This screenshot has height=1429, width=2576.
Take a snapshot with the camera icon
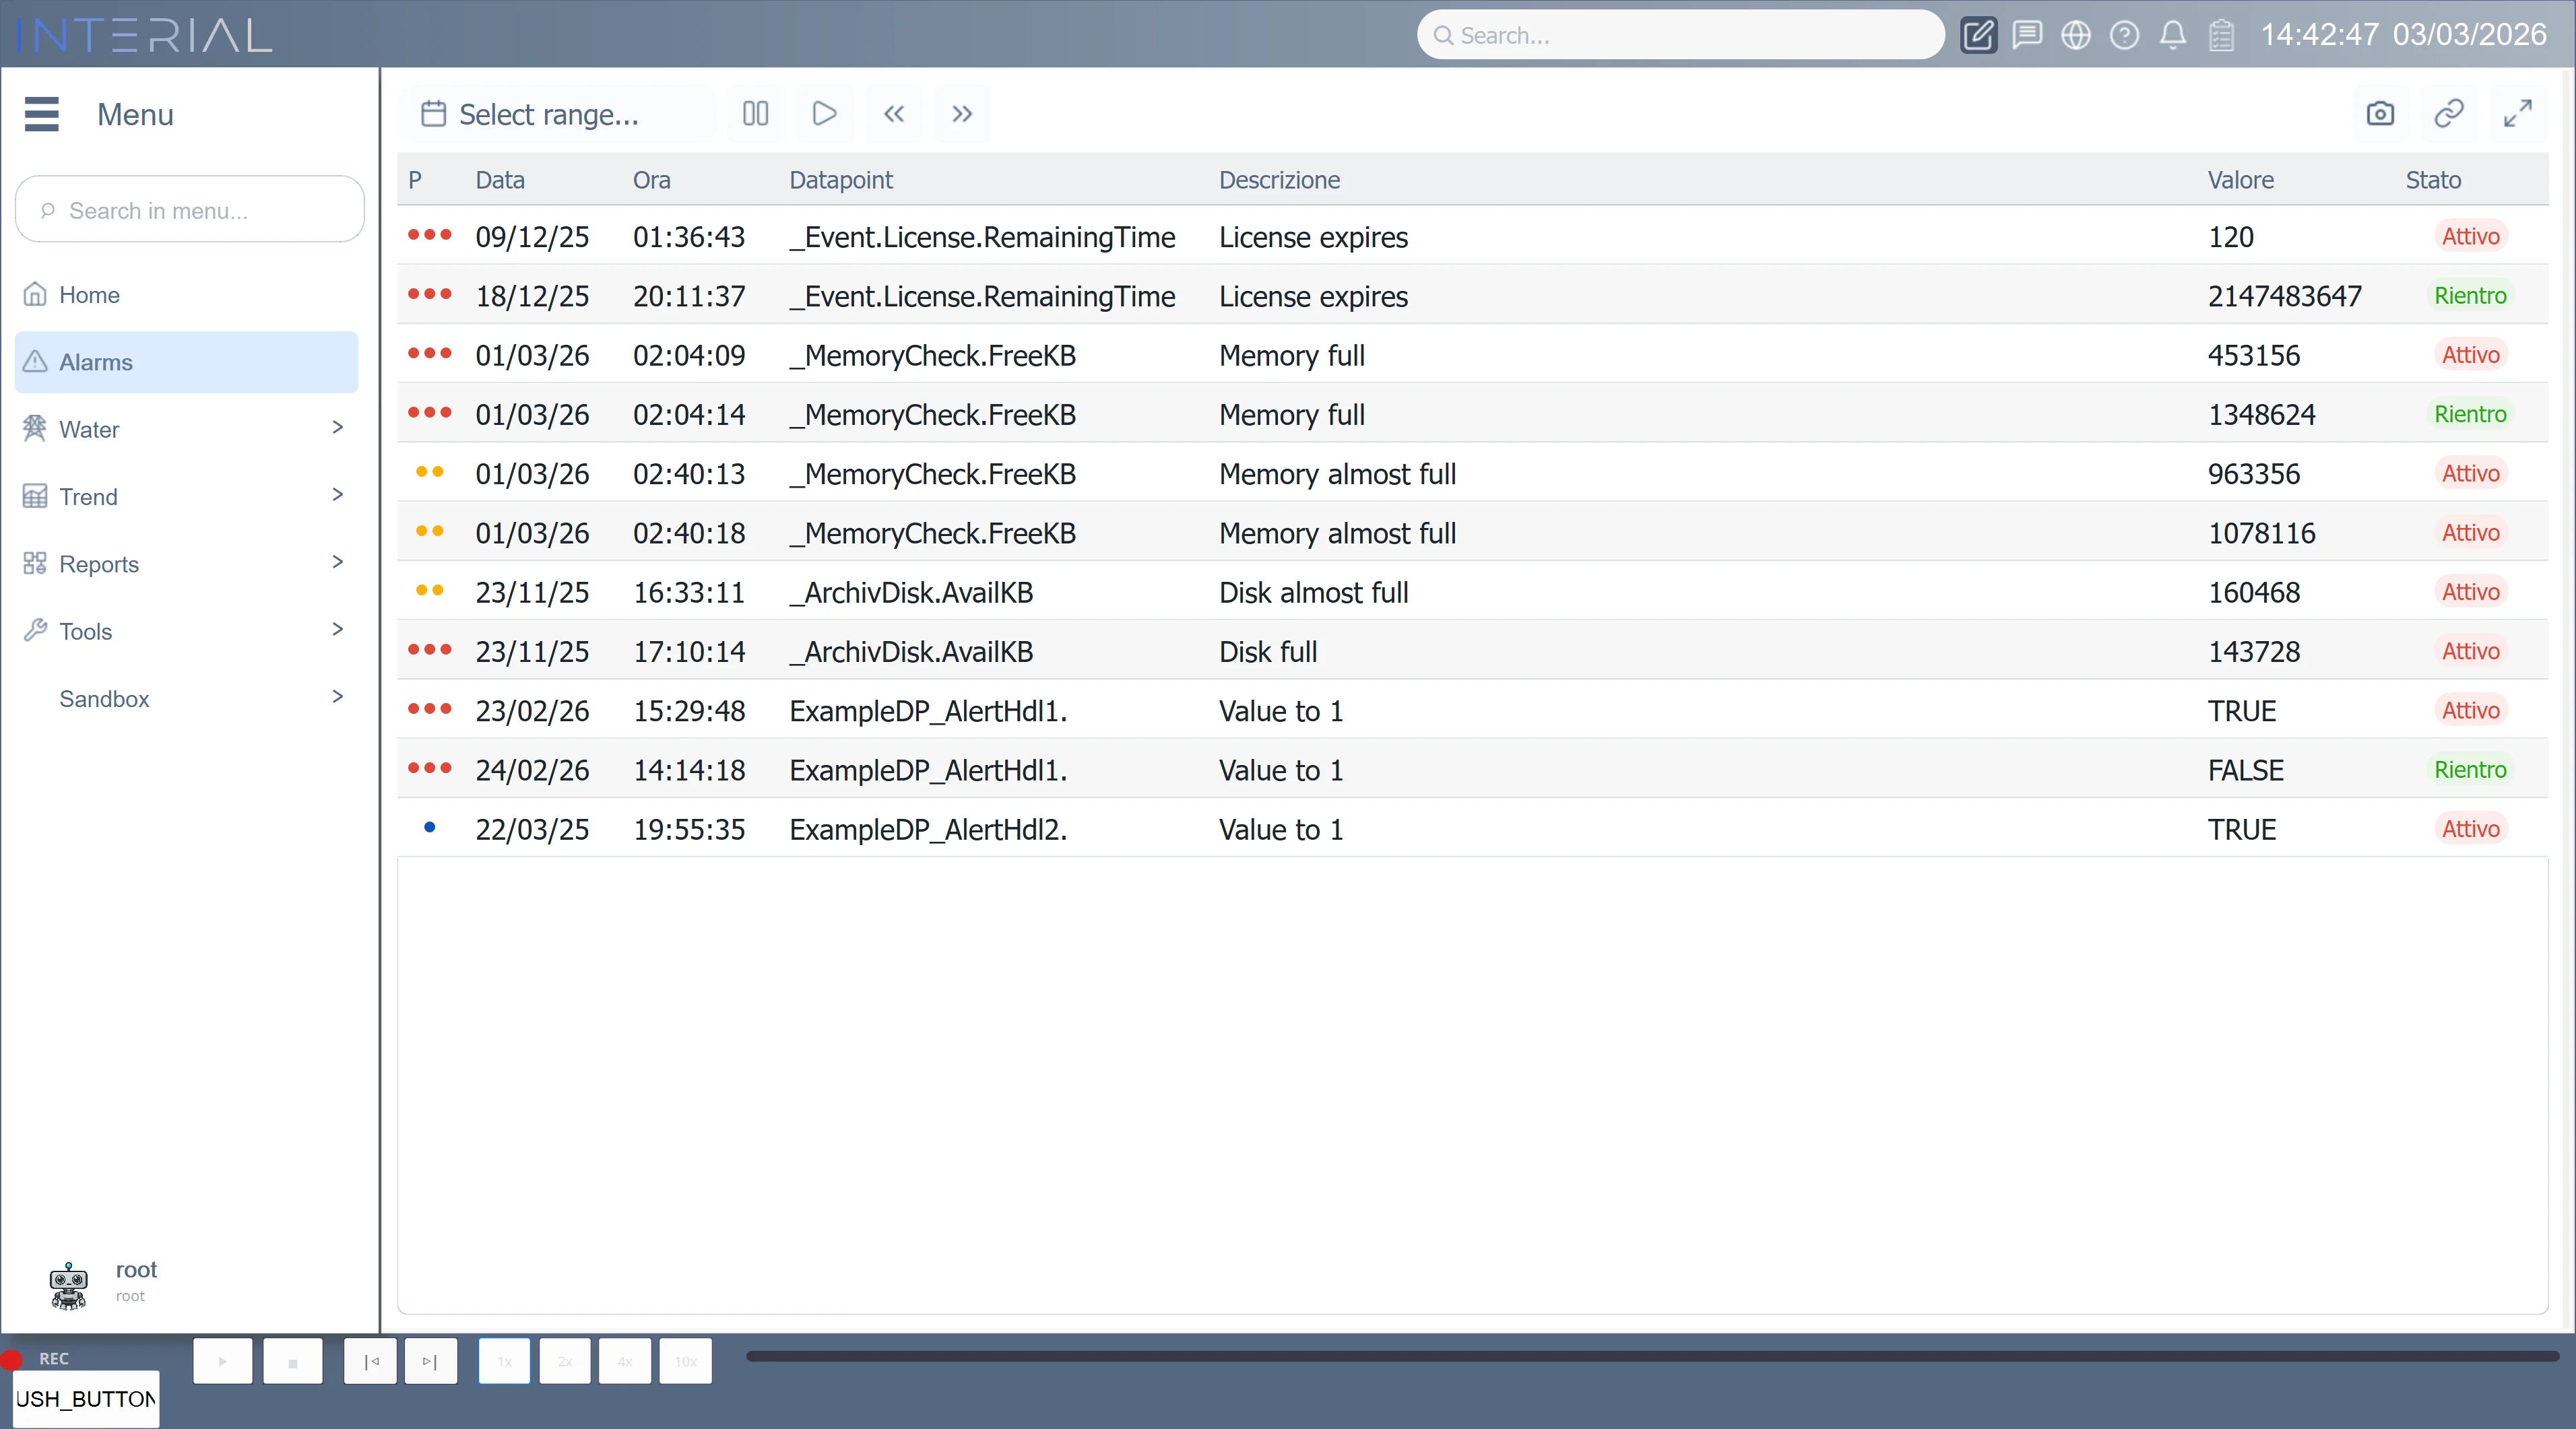click(2380, 113)
